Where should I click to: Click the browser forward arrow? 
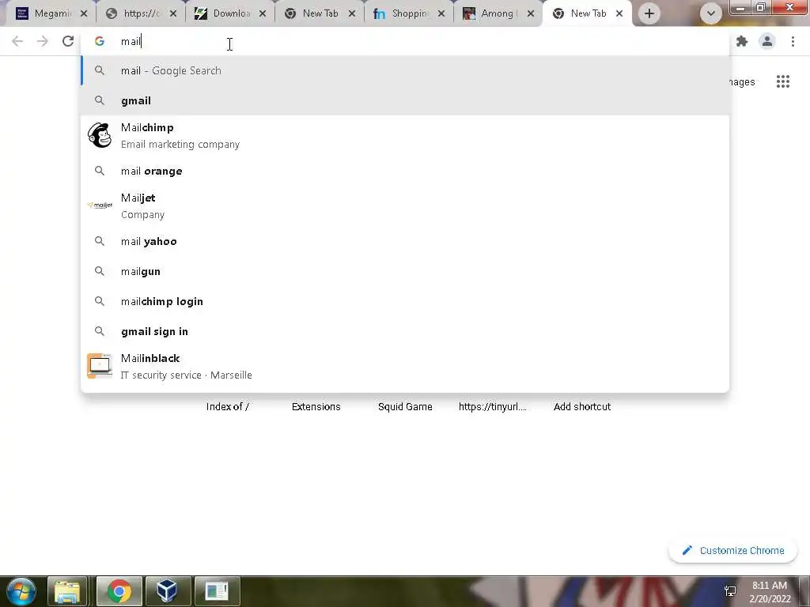click(x=43, y=41)
